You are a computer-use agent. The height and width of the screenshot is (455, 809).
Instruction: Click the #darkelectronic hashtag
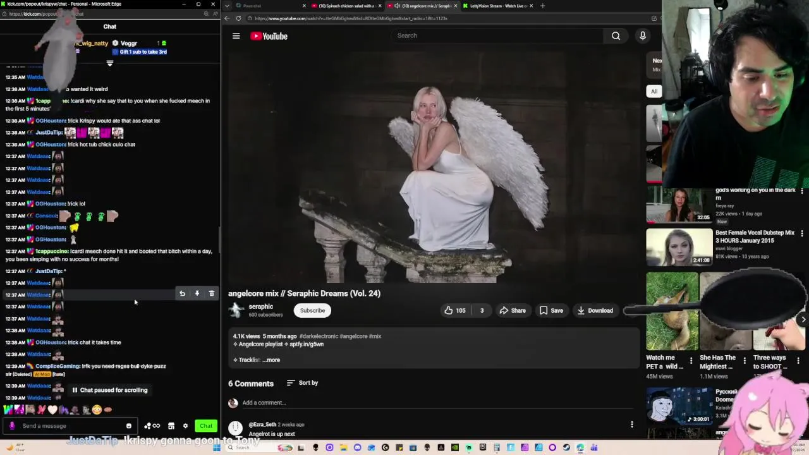319,336
